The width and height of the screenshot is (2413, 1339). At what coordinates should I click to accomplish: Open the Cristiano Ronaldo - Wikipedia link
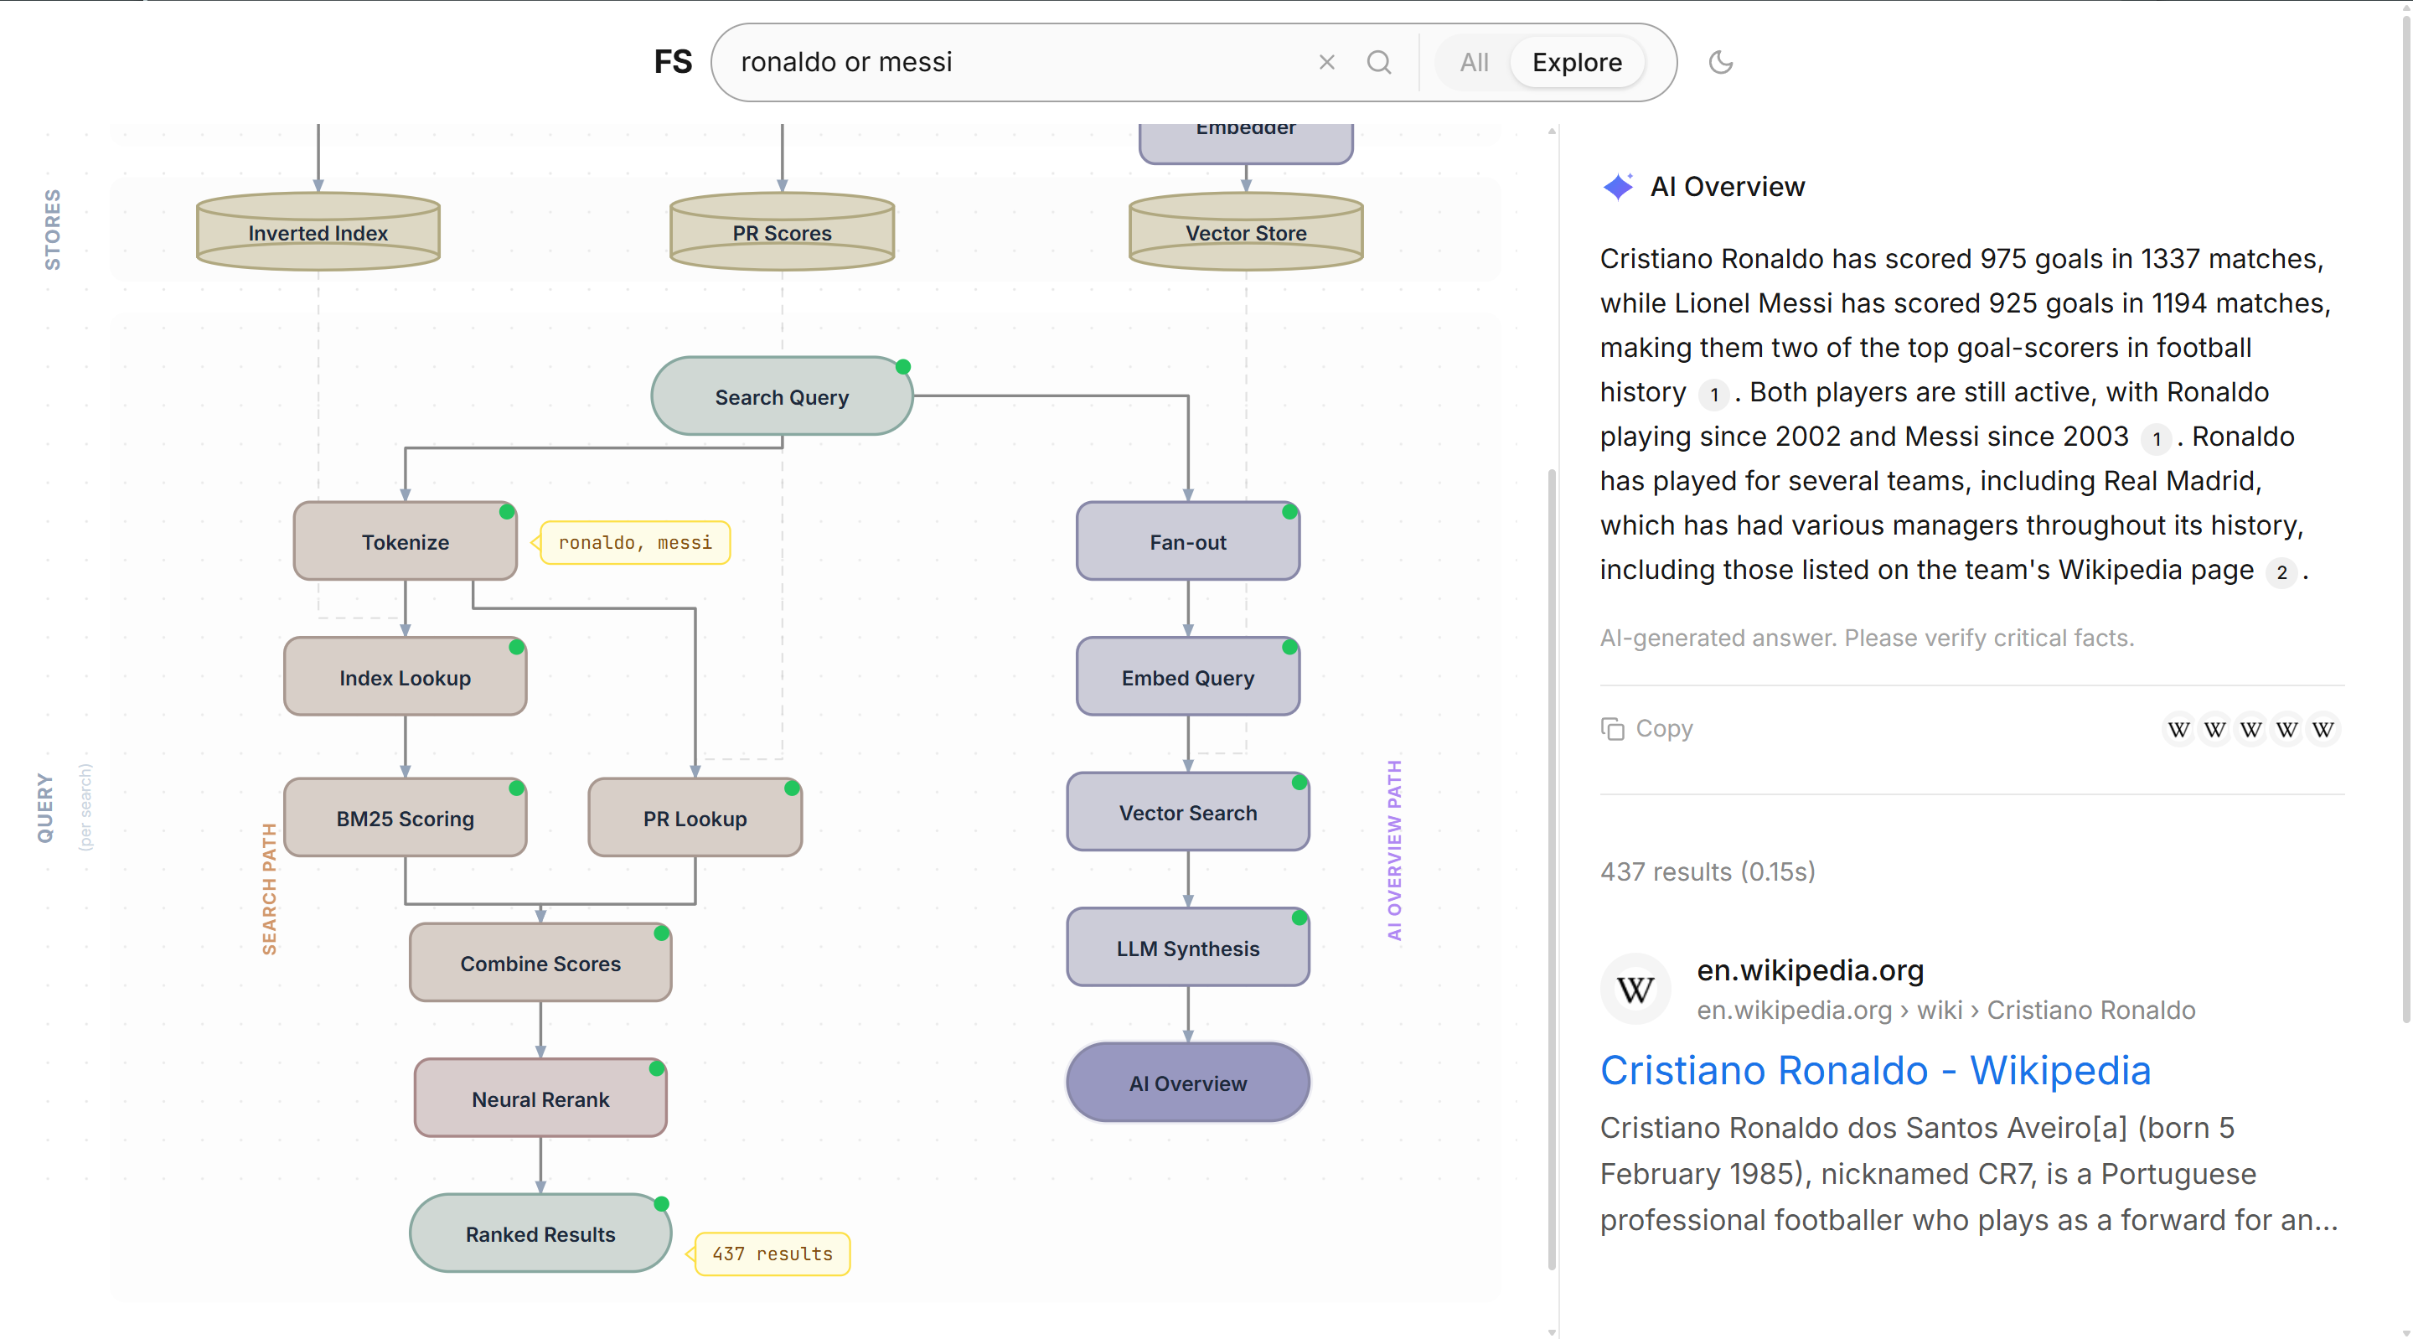1874,1070
